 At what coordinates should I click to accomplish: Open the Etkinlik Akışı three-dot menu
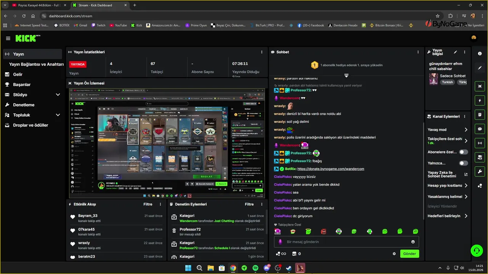click(160, 204)
